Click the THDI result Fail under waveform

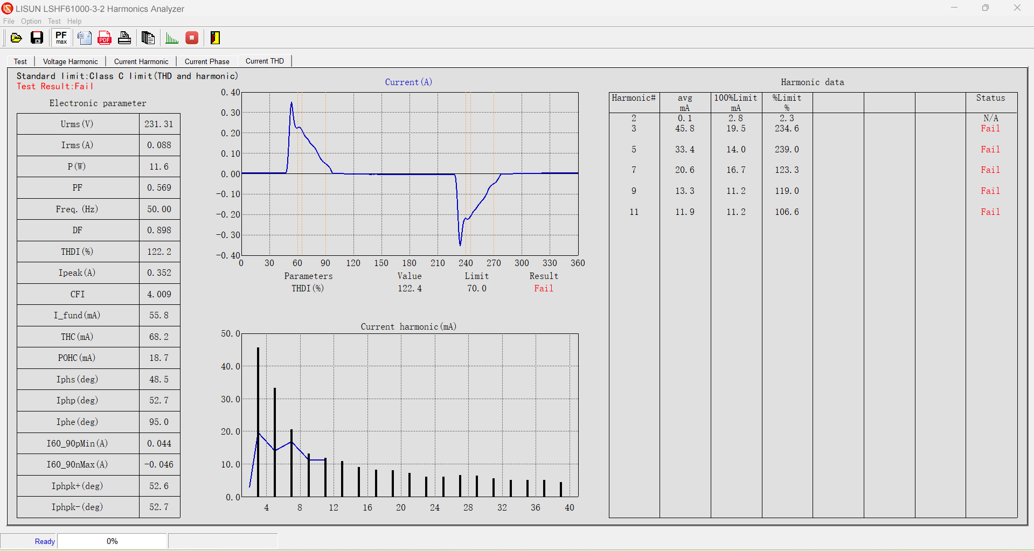544,289
